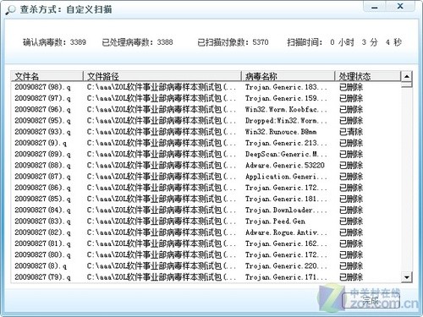Click virus name Trojan.Downloader...
Screen dimensions: 423x317
pos(286,210)
